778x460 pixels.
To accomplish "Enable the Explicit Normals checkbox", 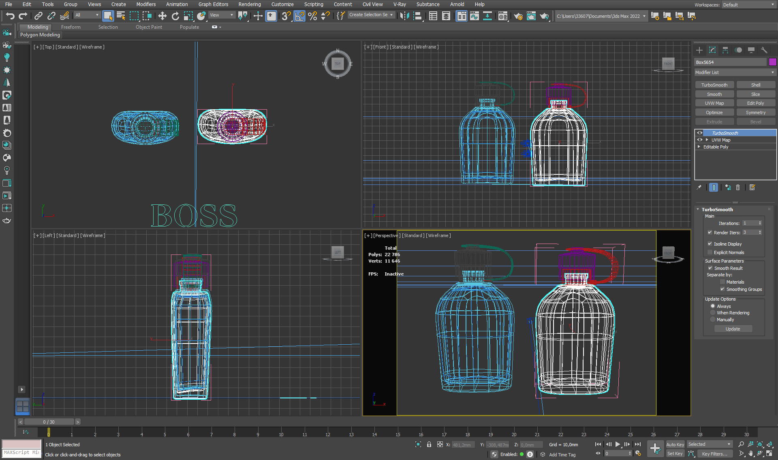I will (710, 252).
